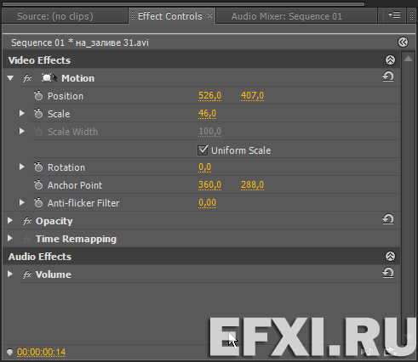This screenshot has width=418, height=362.
Task: Collapse the Audio Effects section
Action: click(390, 257)
